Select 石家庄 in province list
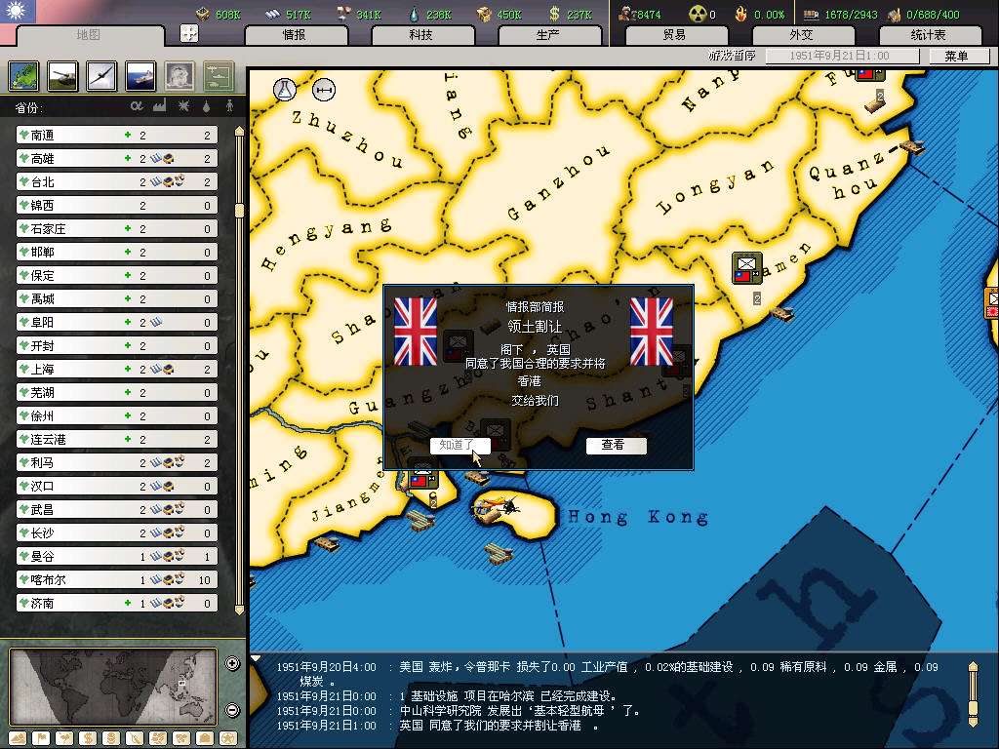The width and height of the screenshot is (999, 749). (x=117, y=228)
